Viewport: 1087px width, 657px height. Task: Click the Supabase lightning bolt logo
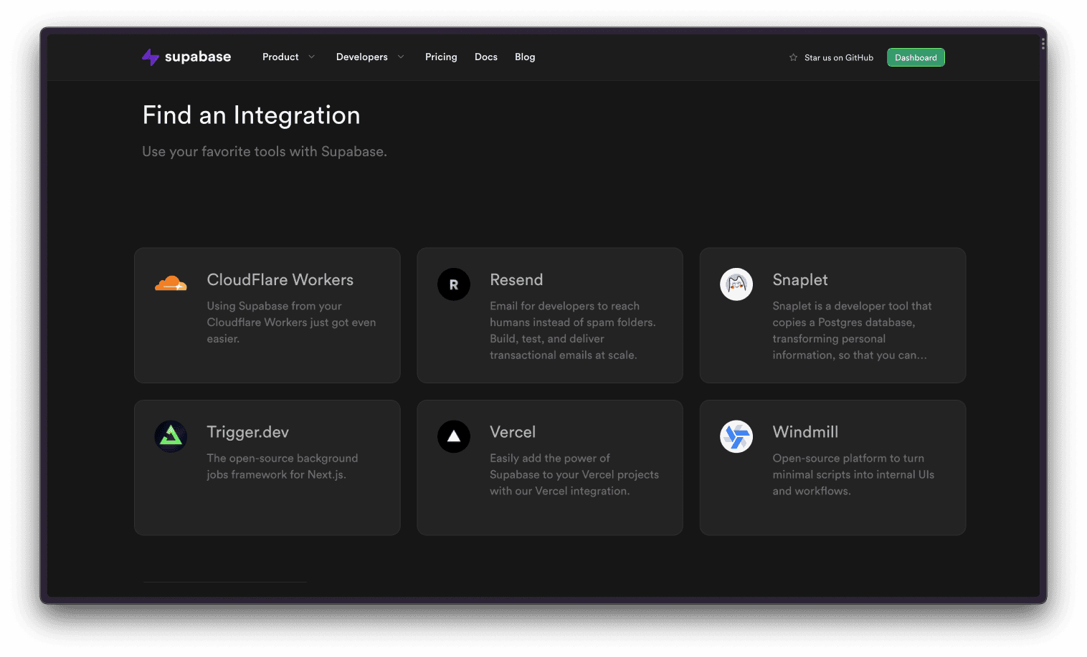coord(151,57)
